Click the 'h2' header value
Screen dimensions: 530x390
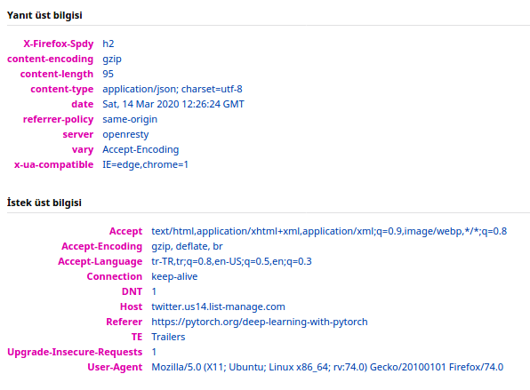pos(108,44)
